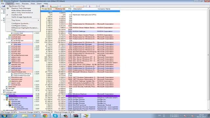Open Internet Explorer from the taskbar
This screenshot has height=118, width=210.
(15, 116)
